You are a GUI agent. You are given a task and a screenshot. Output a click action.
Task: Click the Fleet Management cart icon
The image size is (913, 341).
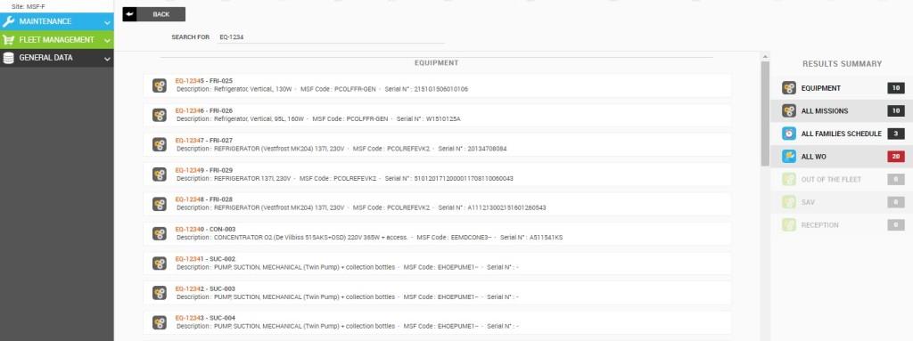click(8, 40)
